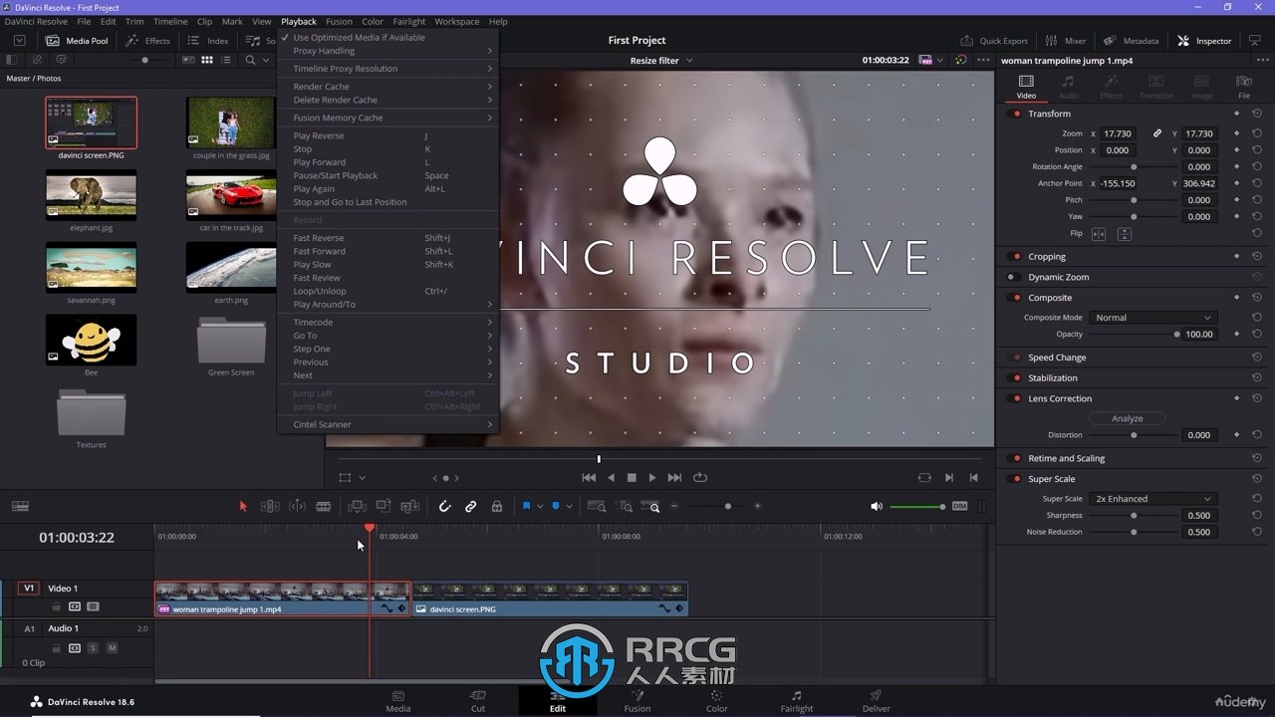Viewport: 1275px width, 717px height.
Task: Switch to the Deliver page tab
Action: click(876, 701)
